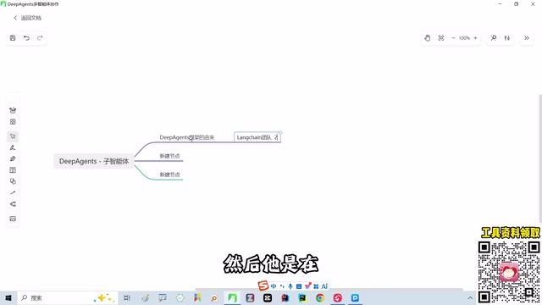Click the vertical scrollbar on right edge
The width and height of the screenshot is (542, 305).
click(540, 158)
